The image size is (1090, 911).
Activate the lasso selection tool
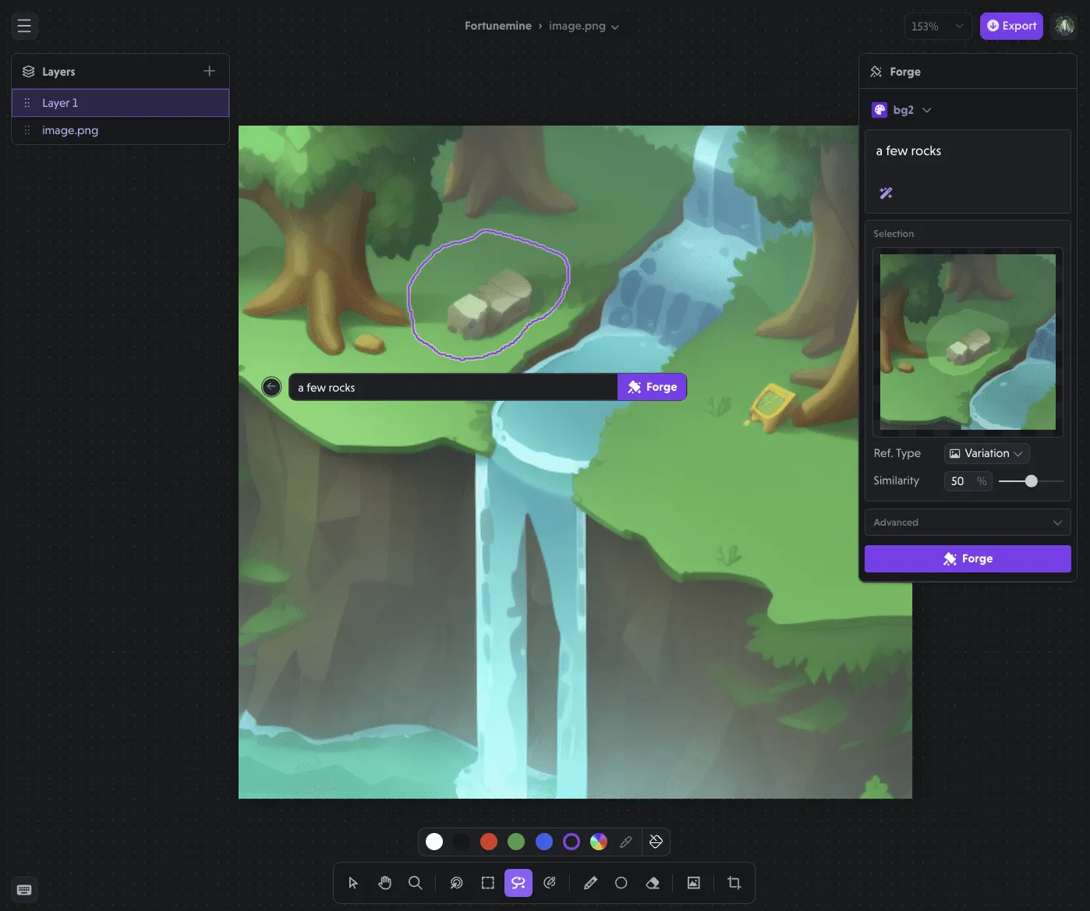[518, 883]
